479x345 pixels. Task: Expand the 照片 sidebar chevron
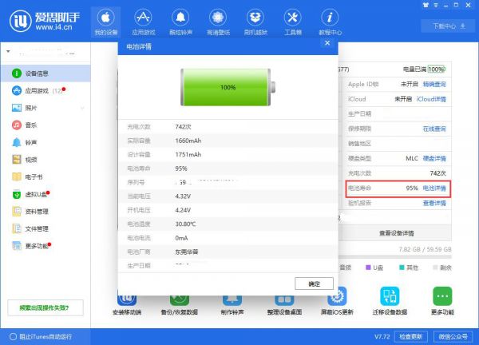click(x=82, y=108)
